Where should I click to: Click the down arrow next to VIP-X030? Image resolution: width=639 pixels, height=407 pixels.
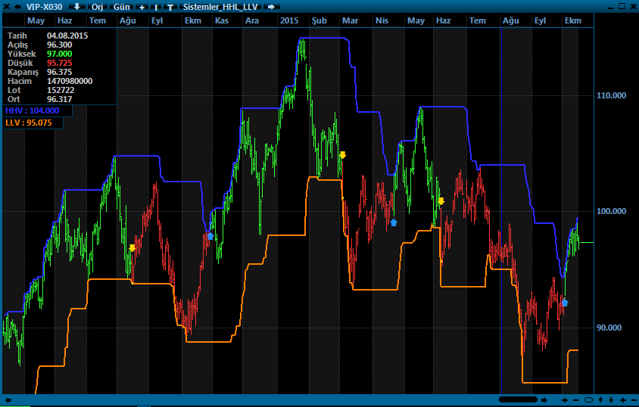point(76,7)
